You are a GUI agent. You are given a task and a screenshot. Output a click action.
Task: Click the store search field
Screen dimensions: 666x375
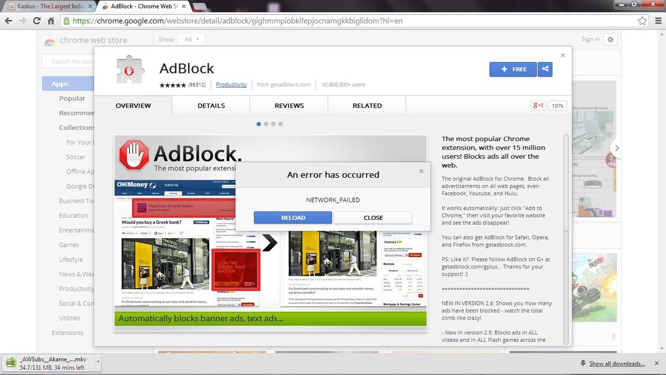click(x=68, y=61)
